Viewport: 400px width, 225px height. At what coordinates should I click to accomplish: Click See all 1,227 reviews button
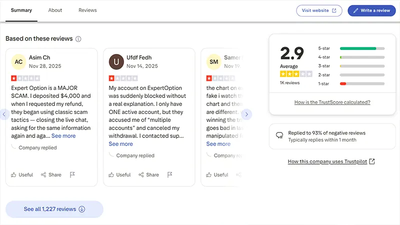[54, 209]
